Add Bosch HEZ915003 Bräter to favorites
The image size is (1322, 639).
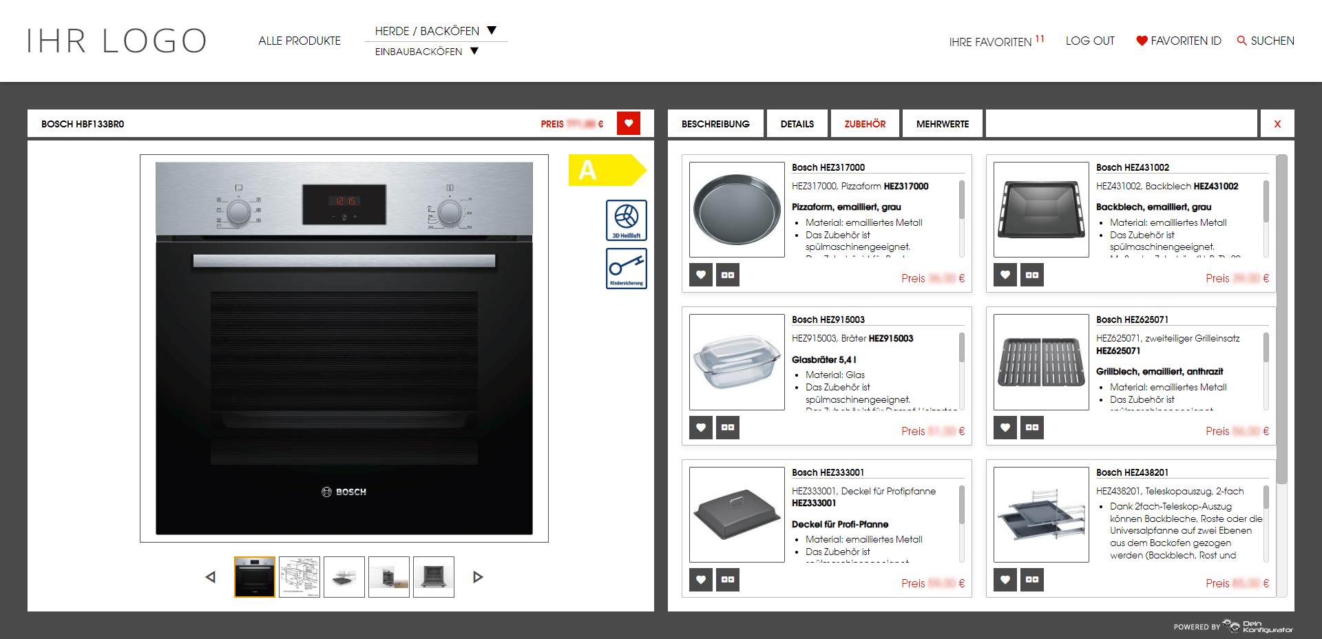point(700,428)
